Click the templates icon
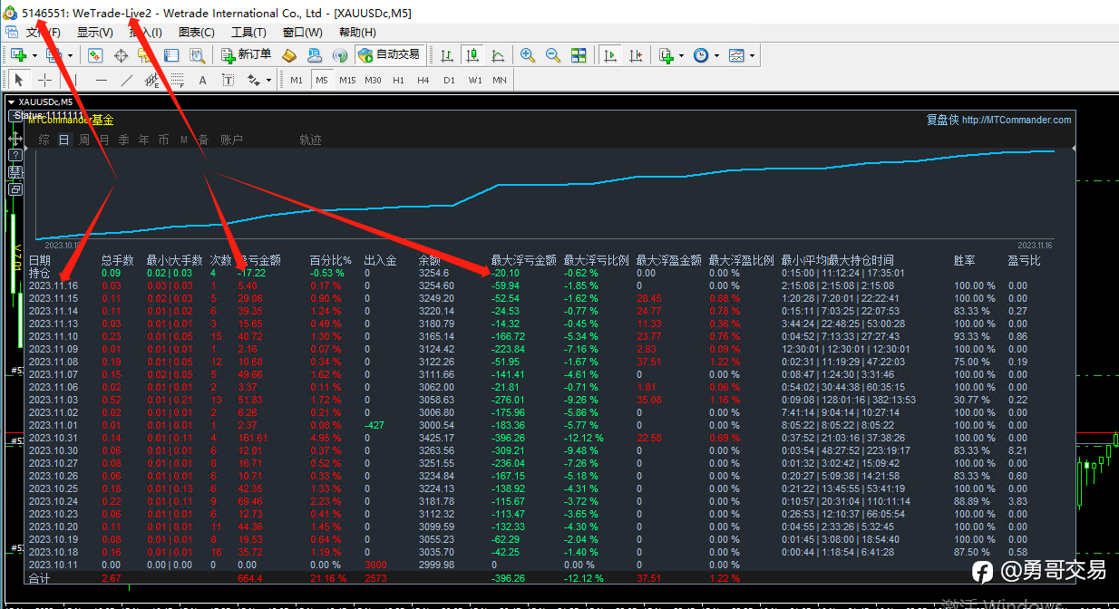1119x609 pixels. pyautogui.click(x=736, y=55)
